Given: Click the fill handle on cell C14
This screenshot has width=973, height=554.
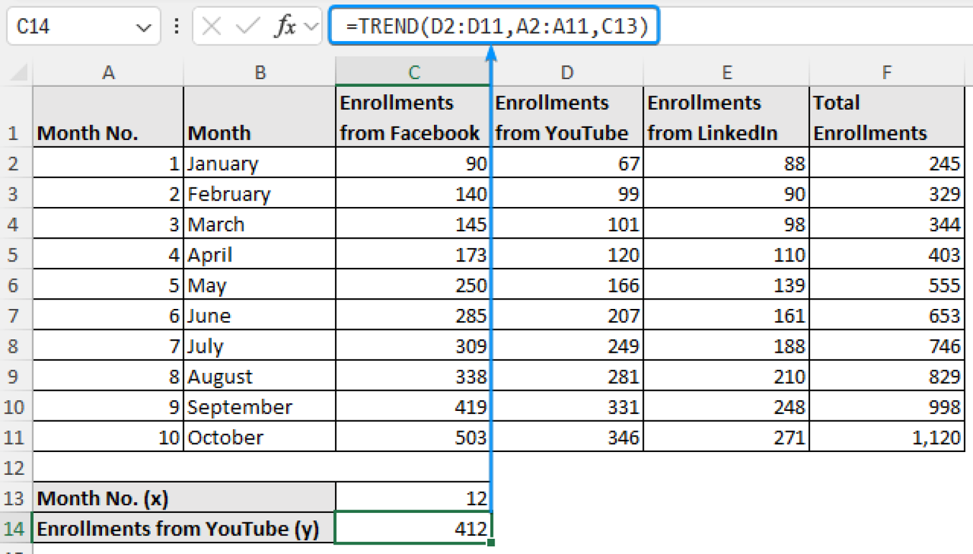Looking at the screenshot, I should click(490, 543).
